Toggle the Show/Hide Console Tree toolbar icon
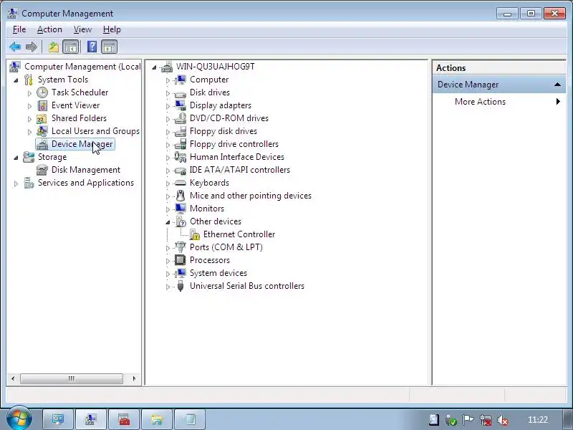The height and width of the screenshot is (430, 573). [71, 47]
